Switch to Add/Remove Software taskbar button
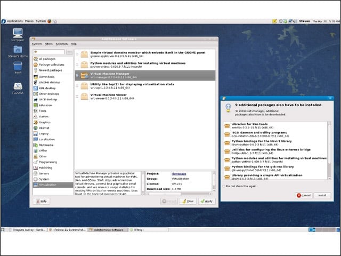 [107, 230]
